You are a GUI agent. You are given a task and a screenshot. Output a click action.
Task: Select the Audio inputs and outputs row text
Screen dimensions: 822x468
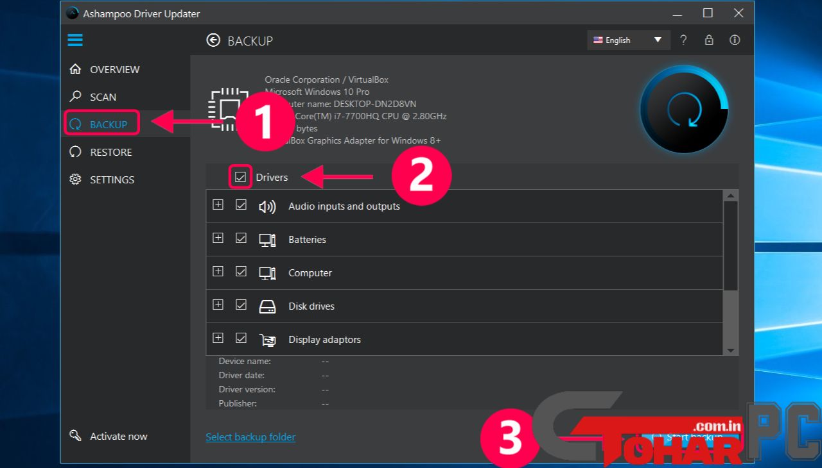pos(344,206)
